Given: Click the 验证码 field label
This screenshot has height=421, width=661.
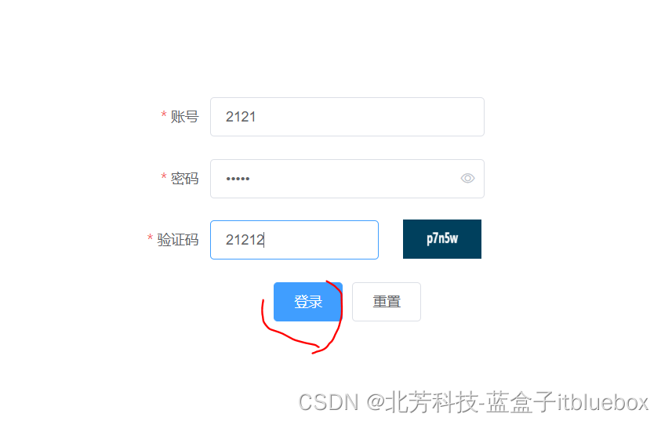Looking at the screenshot, I should [177, 240].
